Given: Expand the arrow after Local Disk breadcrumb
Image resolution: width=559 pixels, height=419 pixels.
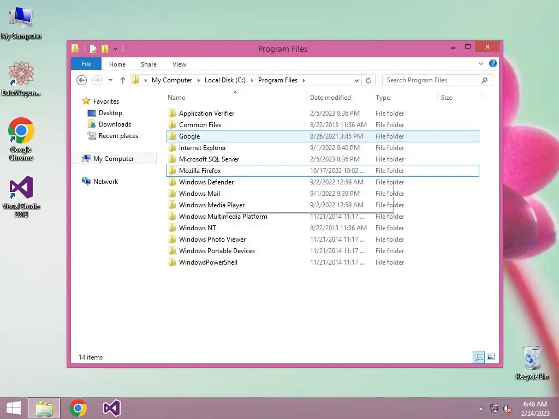Looking at the screenshot, I should tap(252, 80).
